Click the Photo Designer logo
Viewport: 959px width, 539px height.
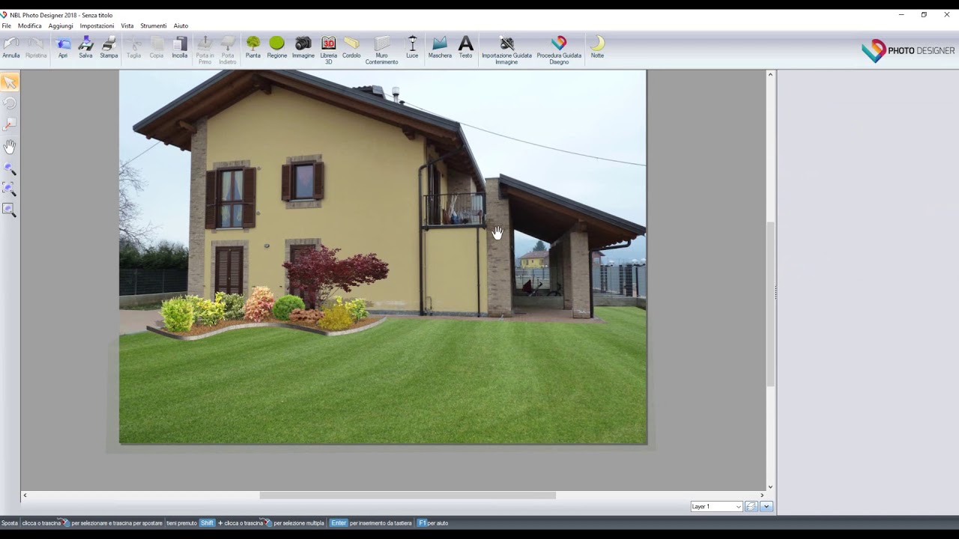[908, 51]
